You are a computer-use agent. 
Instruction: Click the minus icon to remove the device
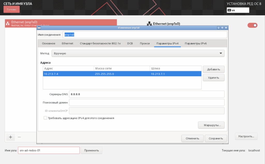pyautogui.click(x=19, y=137)
